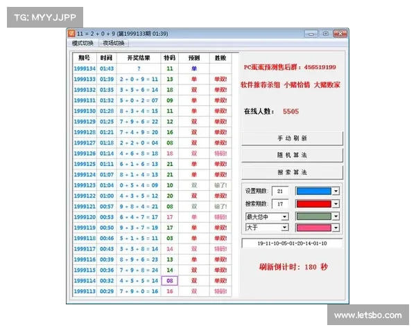Viewport: 416px width, 332px height.
Task: Click the highlighted 08 cell in row 1999114
Action: (170, 281)
